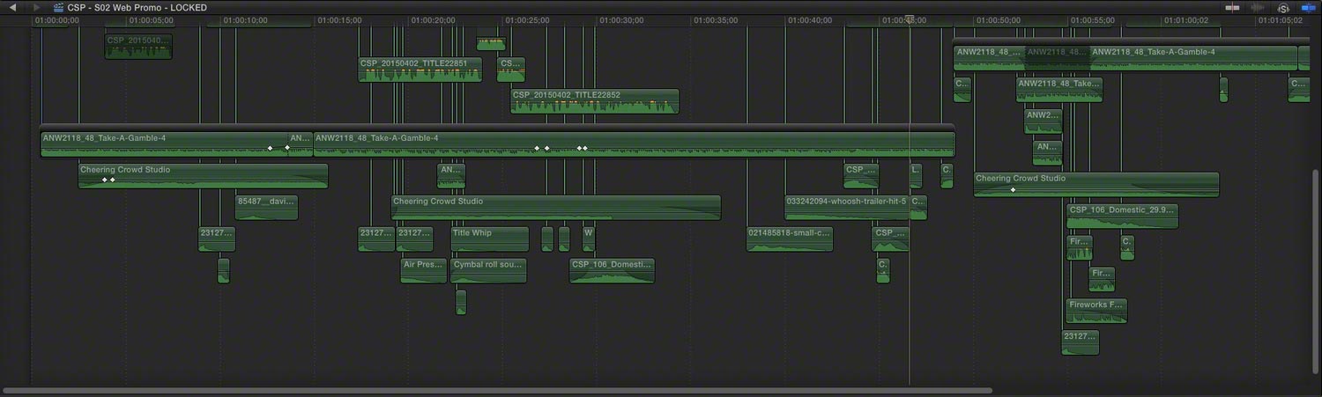Select the rightmost Cheering Crowd Studio clip
This screenshot has width=1322, height=397.
pyautogui.click(x=1096, y=184)
